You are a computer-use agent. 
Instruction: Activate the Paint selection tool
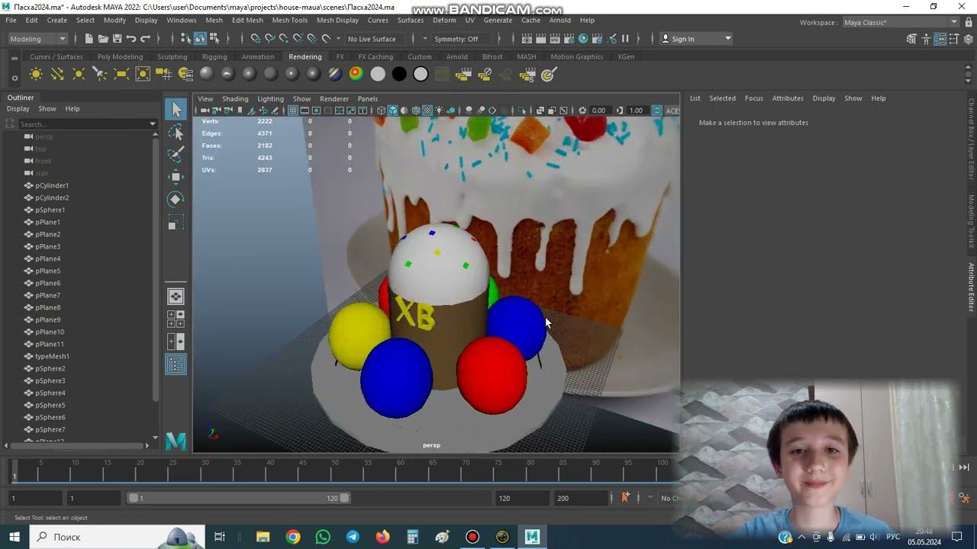[x=176, y=155]
